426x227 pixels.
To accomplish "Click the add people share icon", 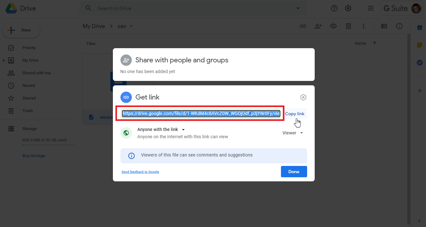I will [x=318, y=26].
